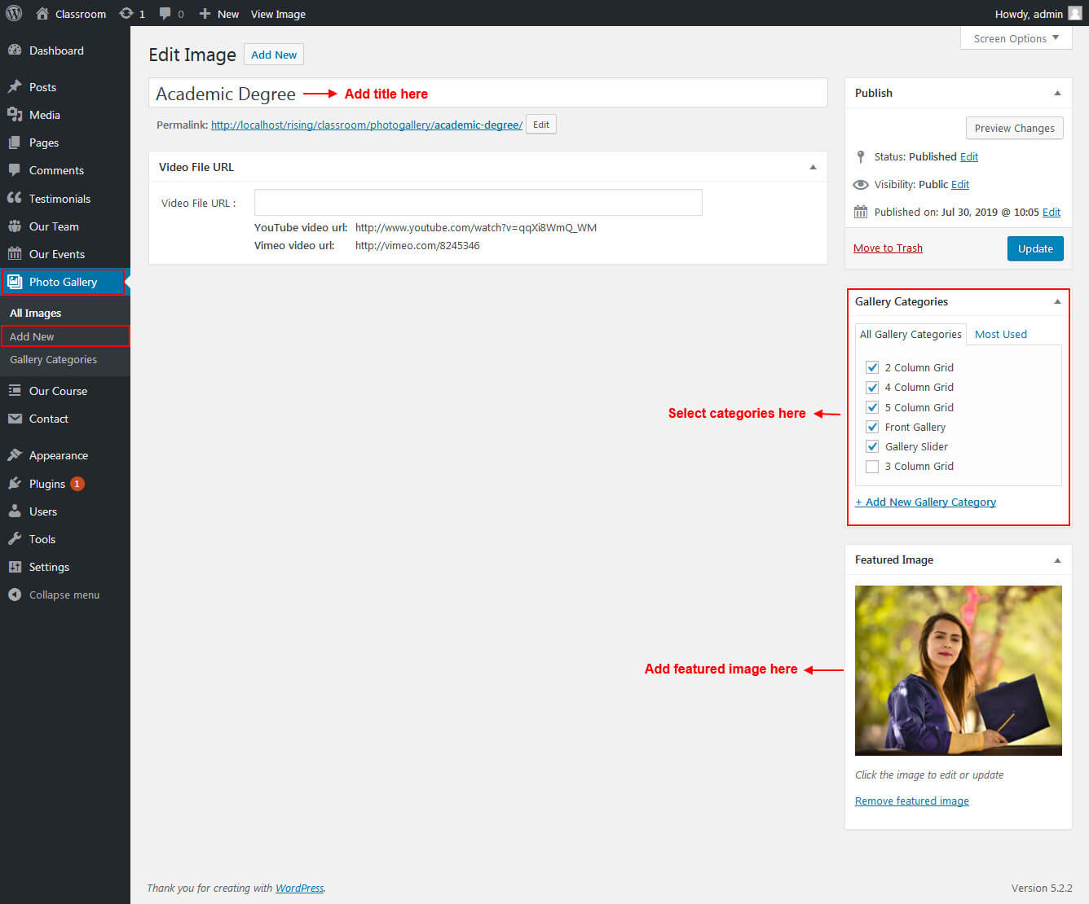Uncheck the 2 Column Grid category
The image size is (1089, 904).
[x=872, y=367]
